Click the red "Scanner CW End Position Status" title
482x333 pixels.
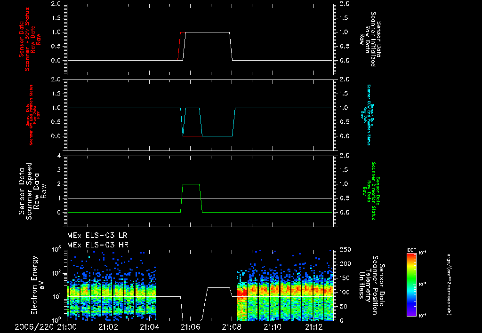coord(31,115)
